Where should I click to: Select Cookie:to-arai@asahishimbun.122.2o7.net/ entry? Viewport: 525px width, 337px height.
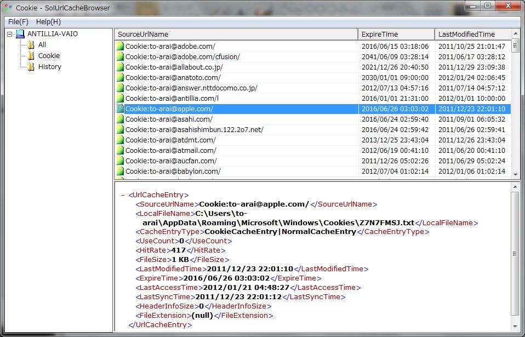click(195, 129)
